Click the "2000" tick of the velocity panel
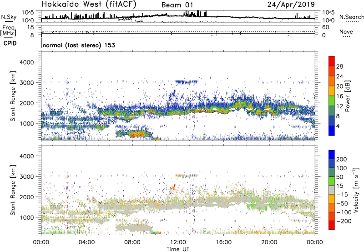The height and width of the screenshot is (252, 364). (27, 197)
